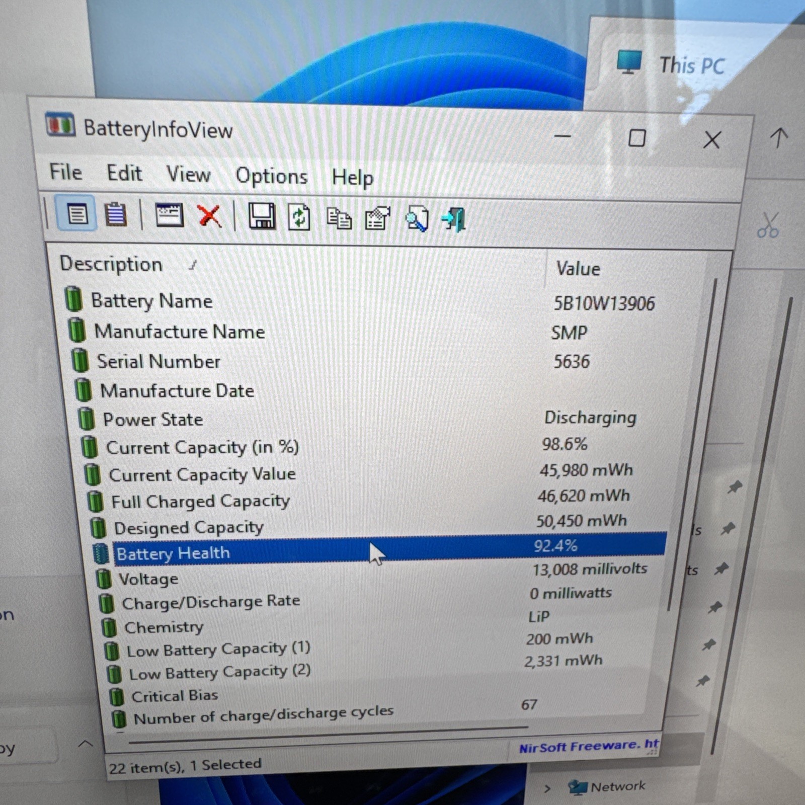Click the status bar item count text
Screen dimensions: 805x805
[185, 766]
